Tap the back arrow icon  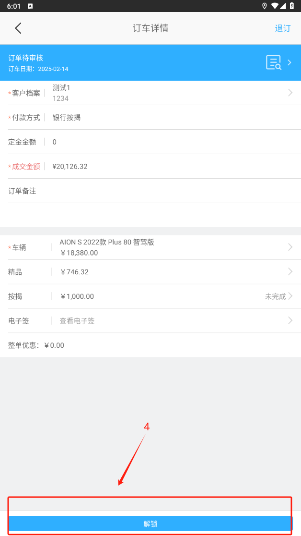18,28
